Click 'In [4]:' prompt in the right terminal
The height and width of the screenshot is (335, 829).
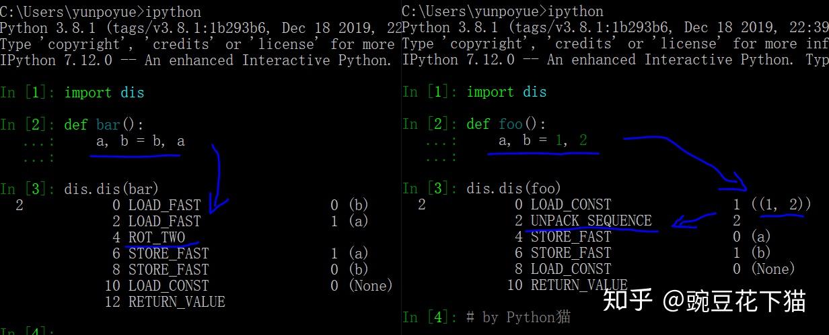(429, 318)
